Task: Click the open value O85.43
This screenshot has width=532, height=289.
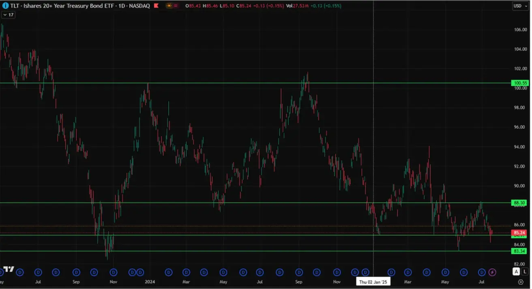Action: coord(193,6)
